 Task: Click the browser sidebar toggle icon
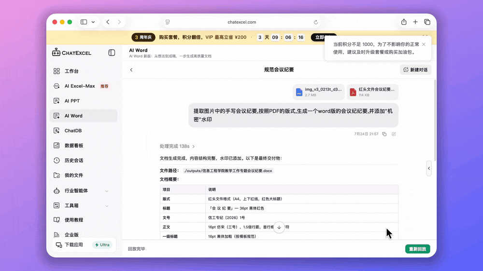84,22
